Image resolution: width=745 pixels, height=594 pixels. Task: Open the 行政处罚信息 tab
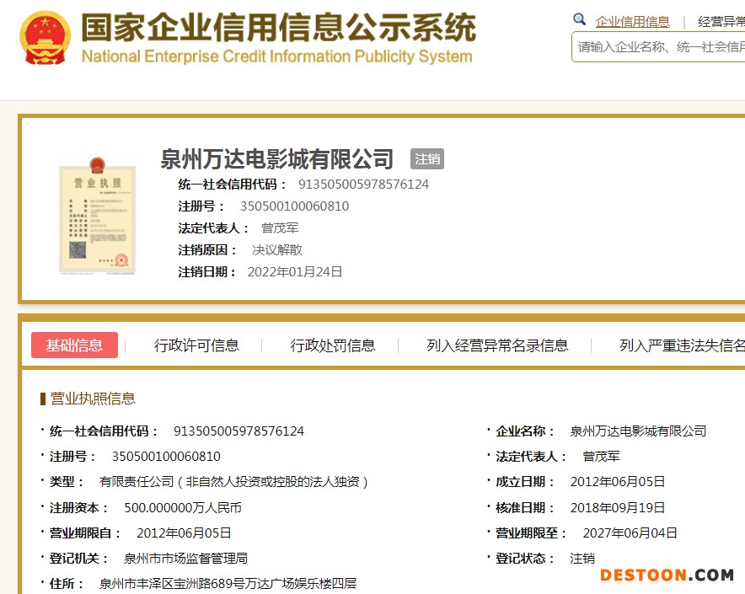click(333, 345)
